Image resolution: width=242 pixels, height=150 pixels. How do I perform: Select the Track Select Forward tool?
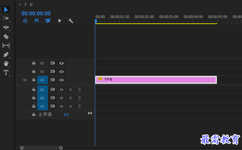(6, 18)
